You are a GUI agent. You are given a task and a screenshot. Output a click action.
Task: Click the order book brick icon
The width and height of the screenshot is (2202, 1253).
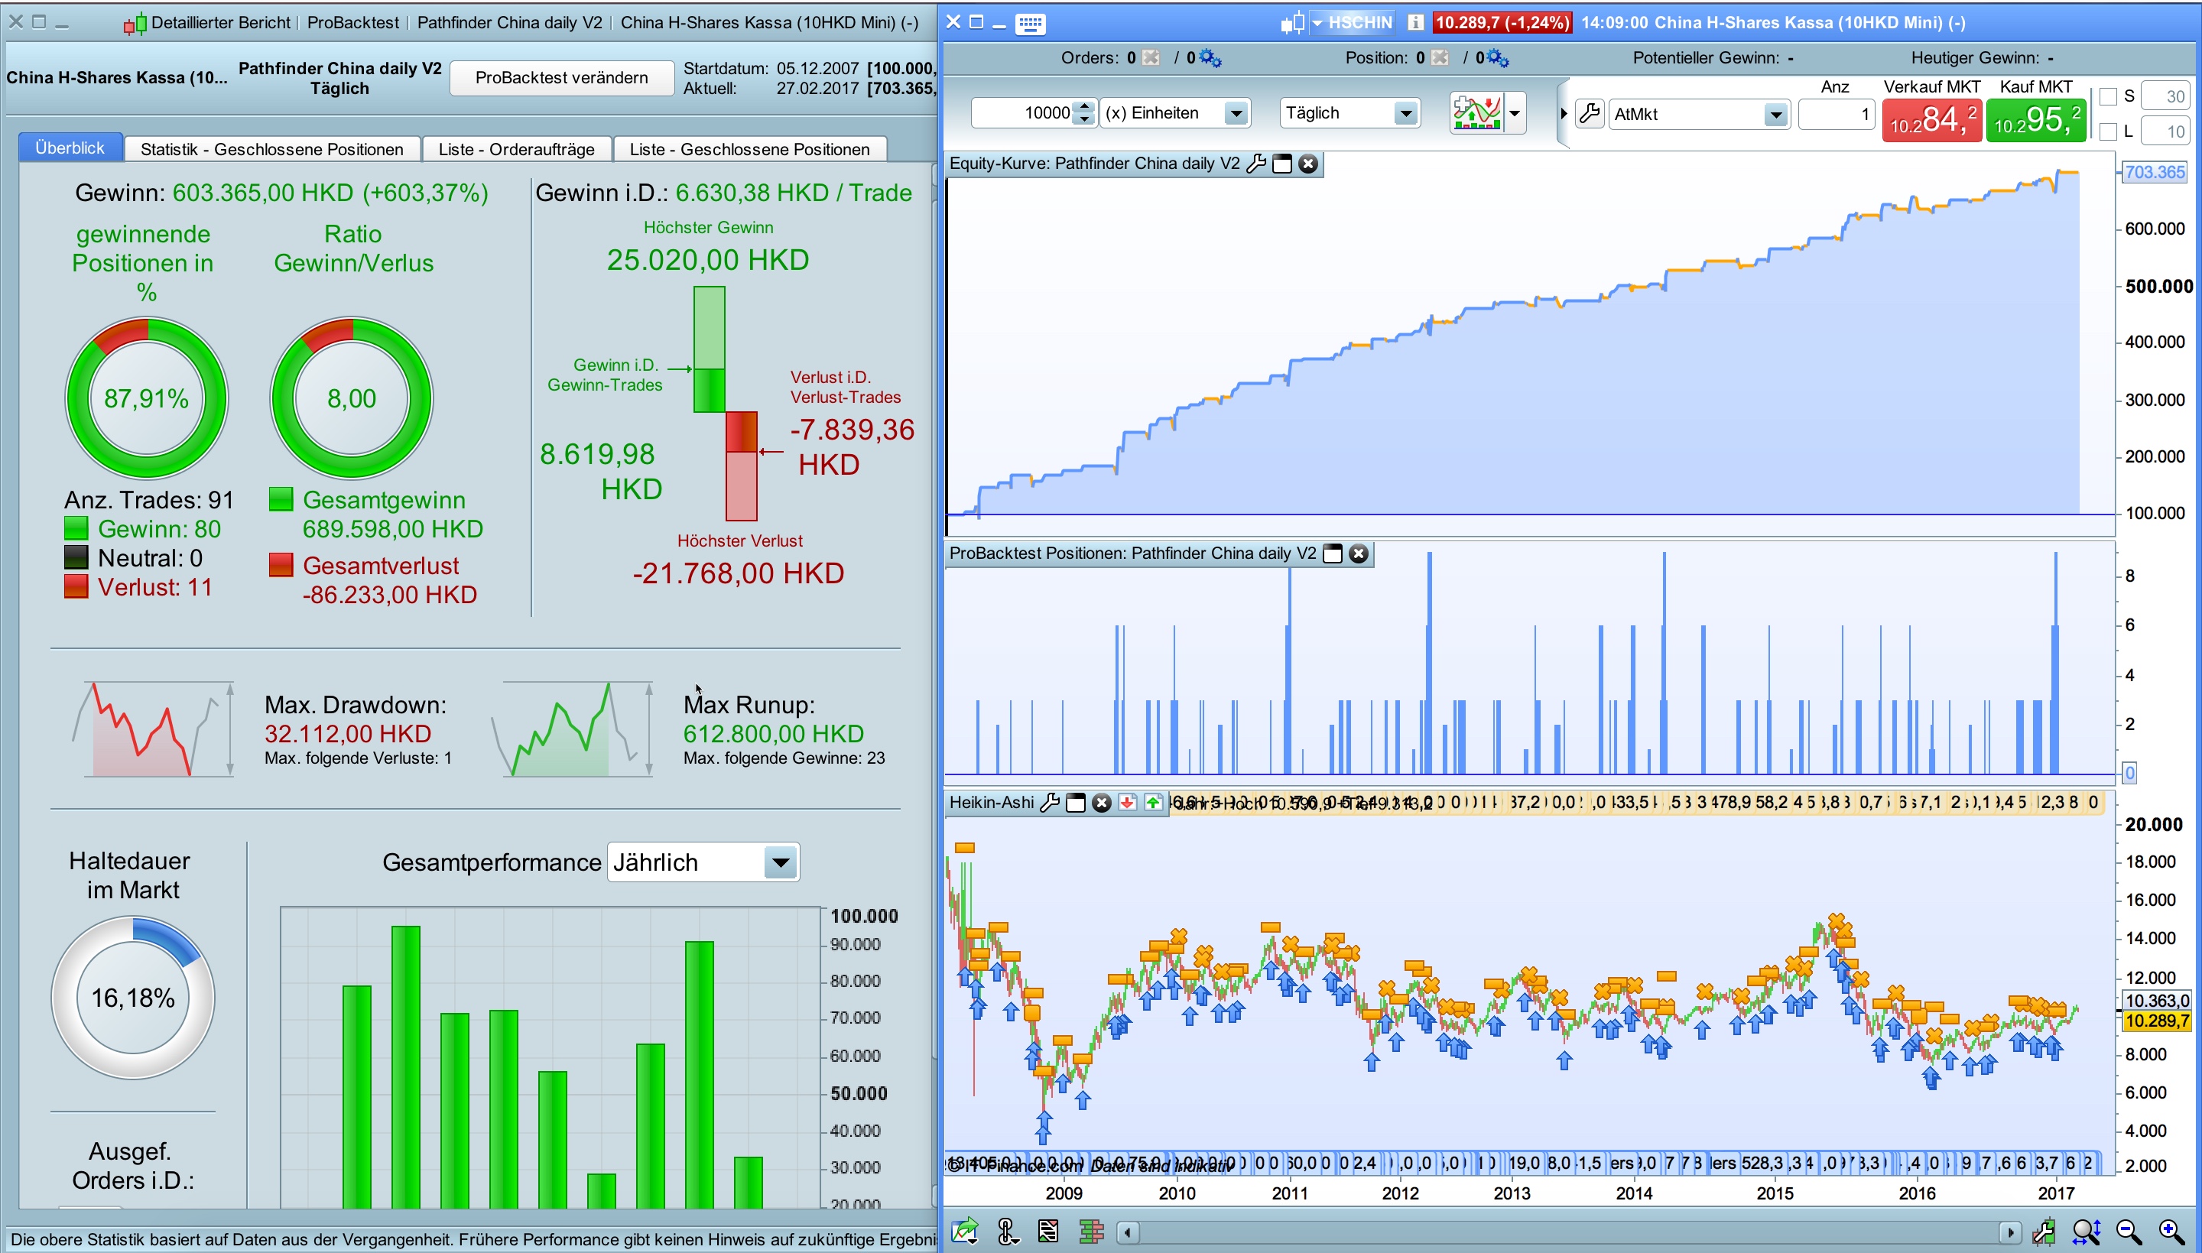tap(1091, 1232)
